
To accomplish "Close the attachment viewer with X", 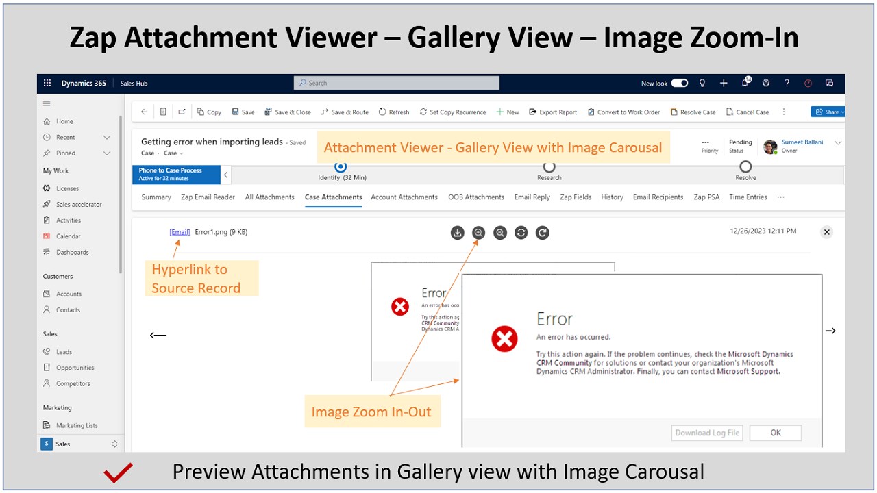I will 827,232.
